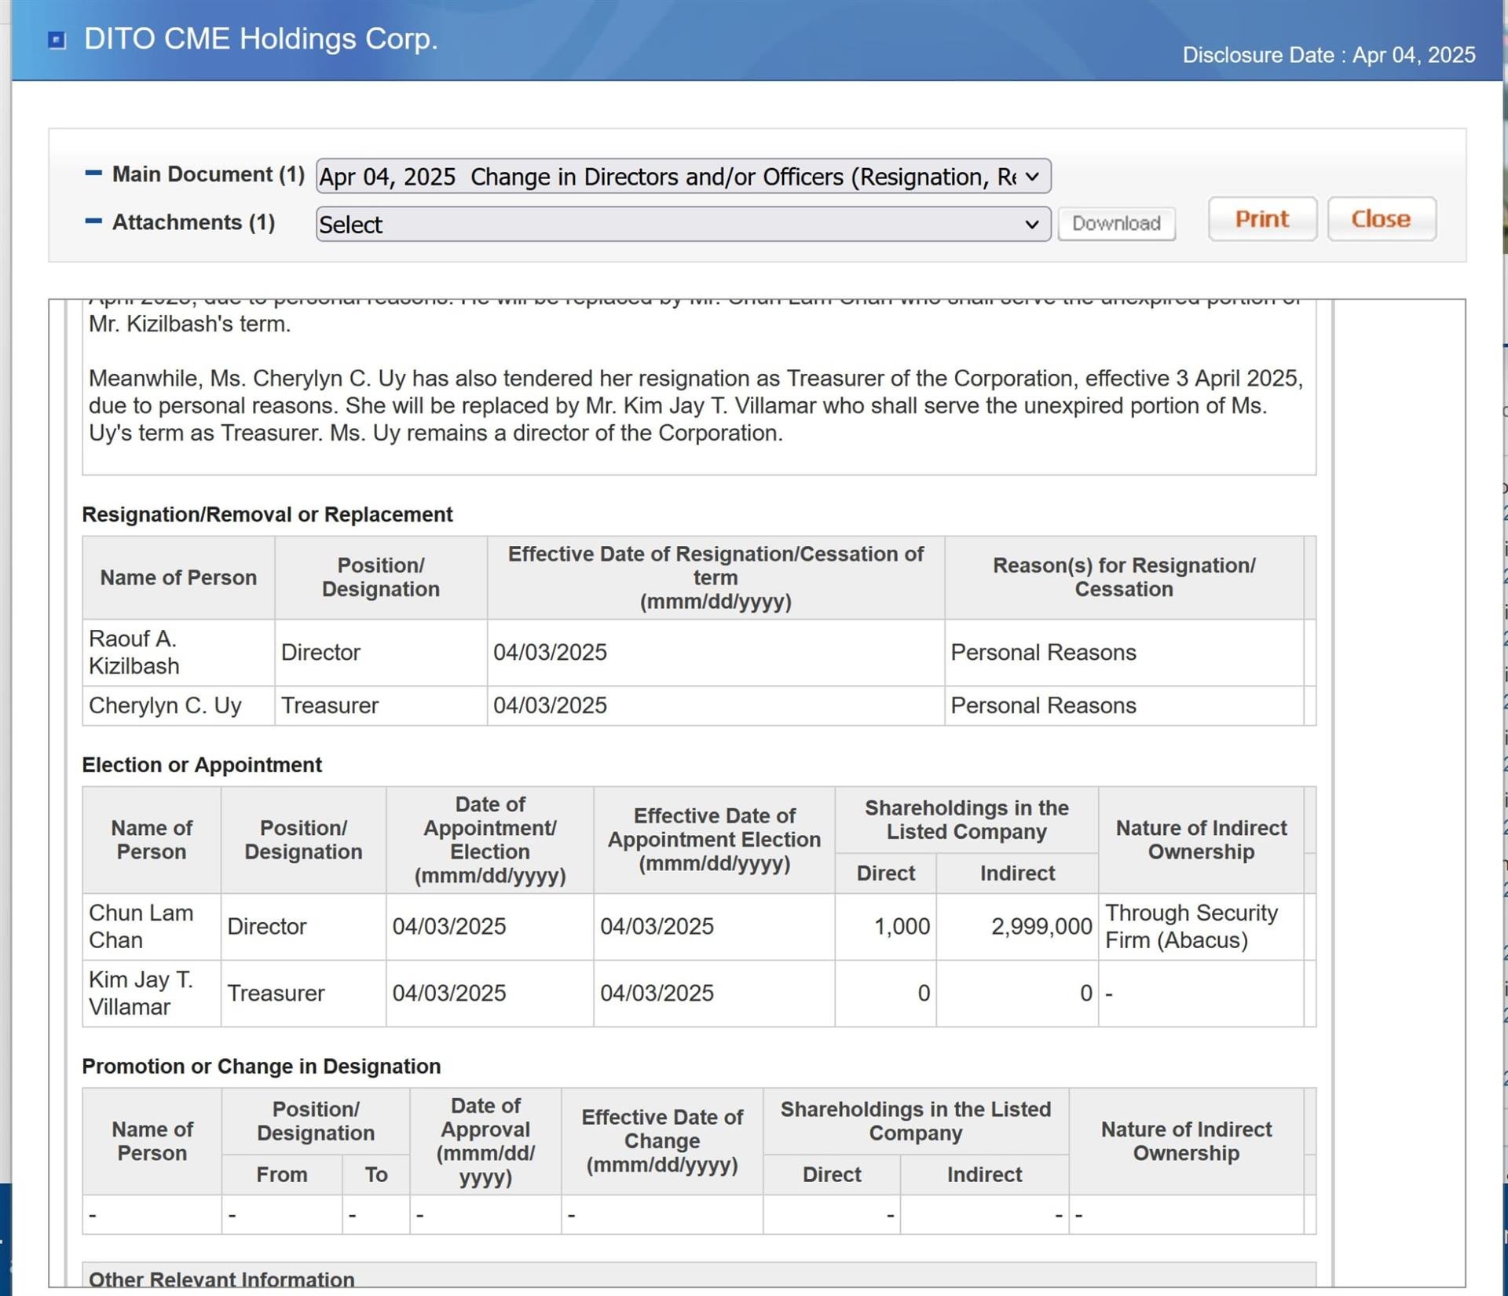Click the Chun Lam Chan name cell
Image resolution: width=1508 pixels, height=1296 pixels.
coord(152,927)
